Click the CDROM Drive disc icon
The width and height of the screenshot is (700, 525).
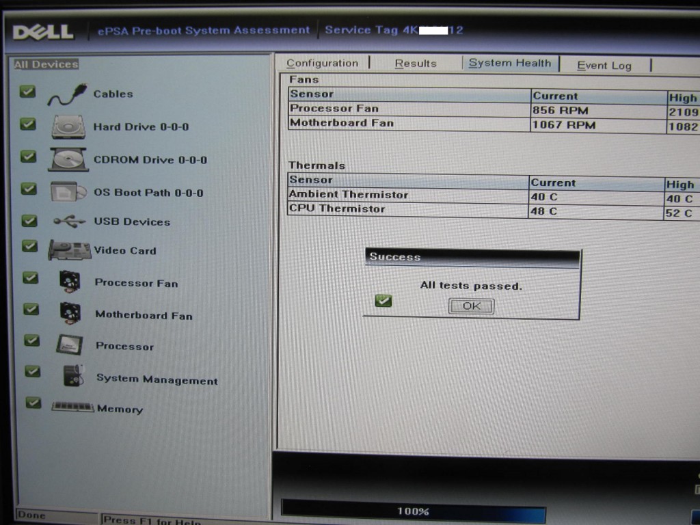(x=68, y=159)
